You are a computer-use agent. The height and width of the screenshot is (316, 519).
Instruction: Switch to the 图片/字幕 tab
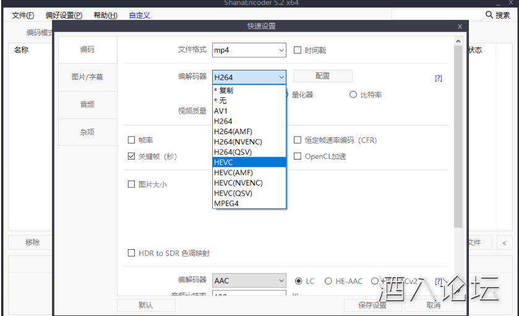[x=87, y=77]
